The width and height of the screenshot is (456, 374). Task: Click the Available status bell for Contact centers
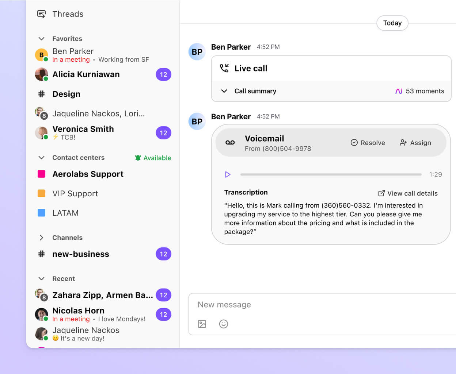[x=138, y=158]
